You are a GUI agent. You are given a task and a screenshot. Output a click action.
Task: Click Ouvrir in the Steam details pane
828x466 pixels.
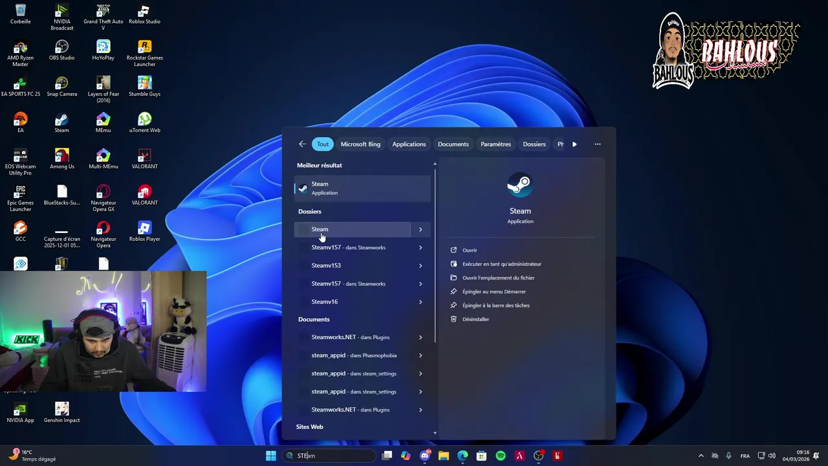pyautogui.click(x=470, y=250)
